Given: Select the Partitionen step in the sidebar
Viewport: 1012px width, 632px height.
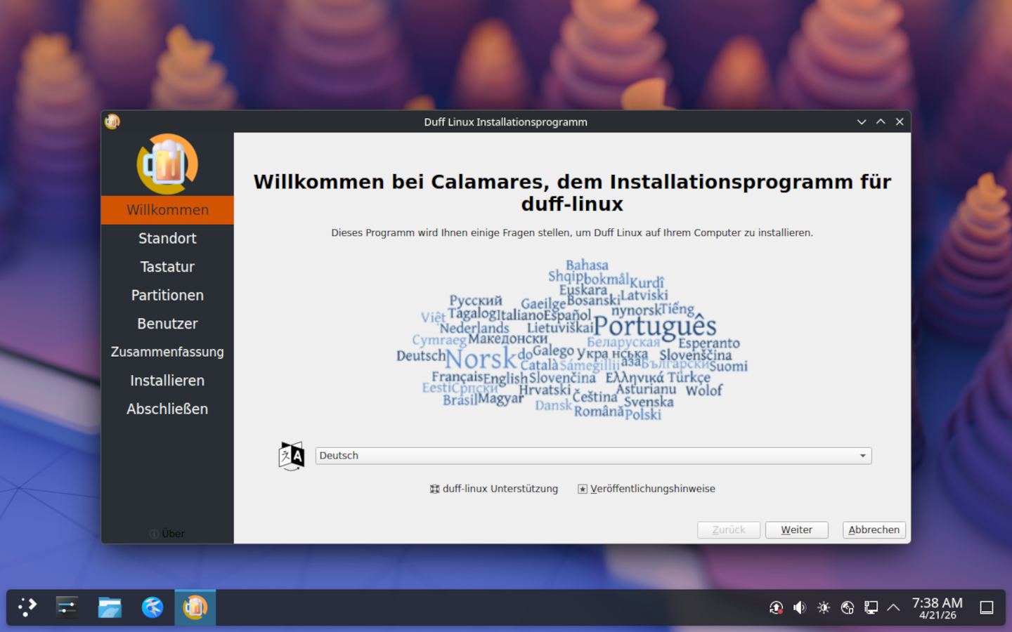Looking at the screenshot, I should point(167,296).
